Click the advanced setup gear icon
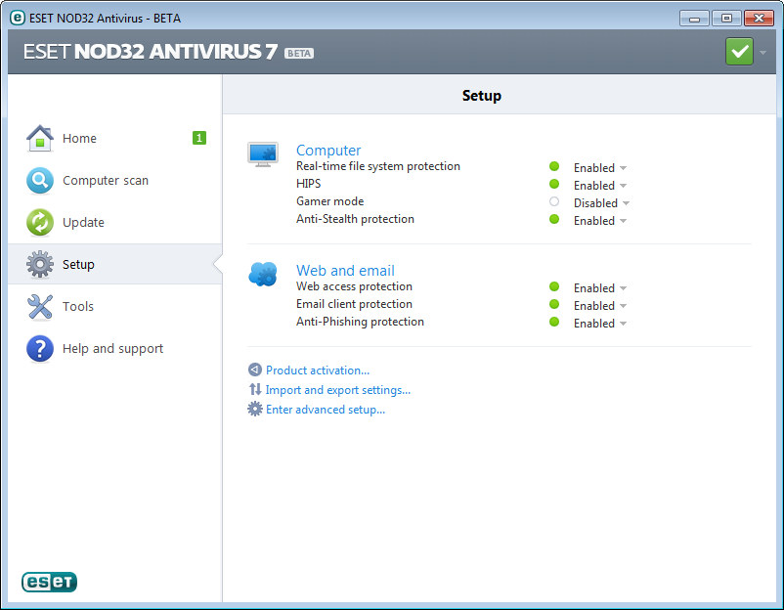 pyautogui.click(x=255, y=409)
